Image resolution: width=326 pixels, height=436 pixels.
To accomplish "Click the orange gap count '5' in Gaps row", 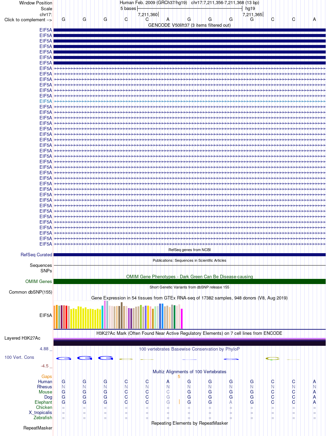I will coord(179,377).
